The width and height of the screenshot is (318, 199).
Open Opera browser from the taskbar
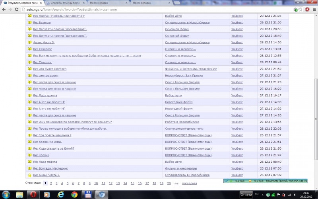[33, 194]
